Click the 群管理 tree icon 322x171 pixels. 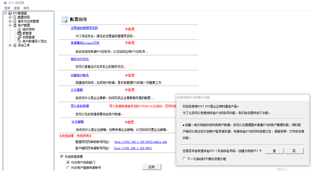pos(19,33)
